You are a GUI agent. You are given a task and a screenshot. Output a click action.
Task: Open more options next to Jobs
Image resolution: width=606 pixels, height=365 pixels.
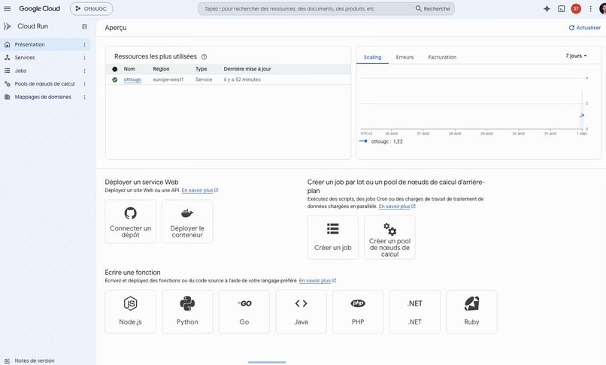tap(84, 71)
